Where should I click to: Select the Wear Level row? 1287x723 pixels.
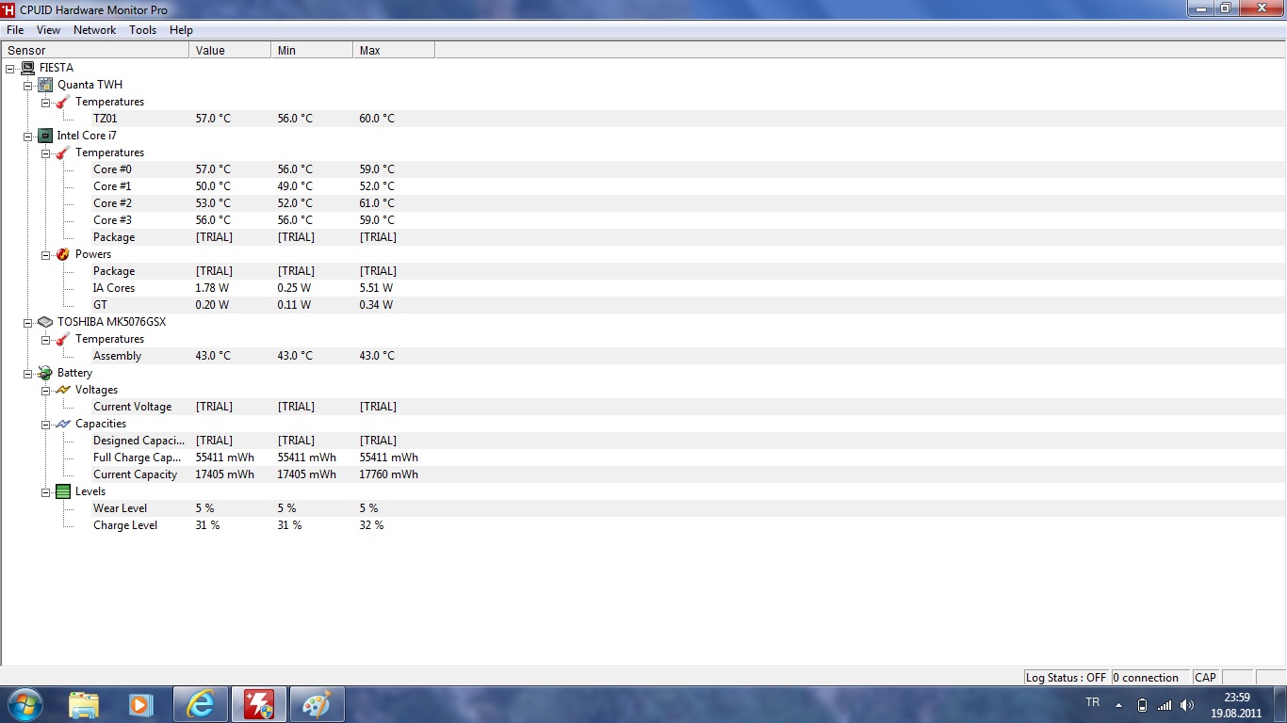click(x=643, y=508)
